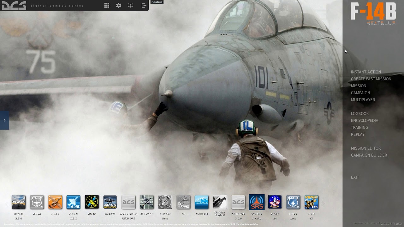Open Multiplayer

(x=363, y=100)
